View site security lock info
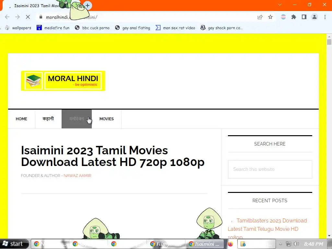This screenshot has width=332, height=249. click(41, 17)
